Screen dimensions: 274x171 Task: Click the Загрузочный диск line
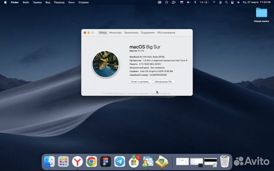pos(147,68)
